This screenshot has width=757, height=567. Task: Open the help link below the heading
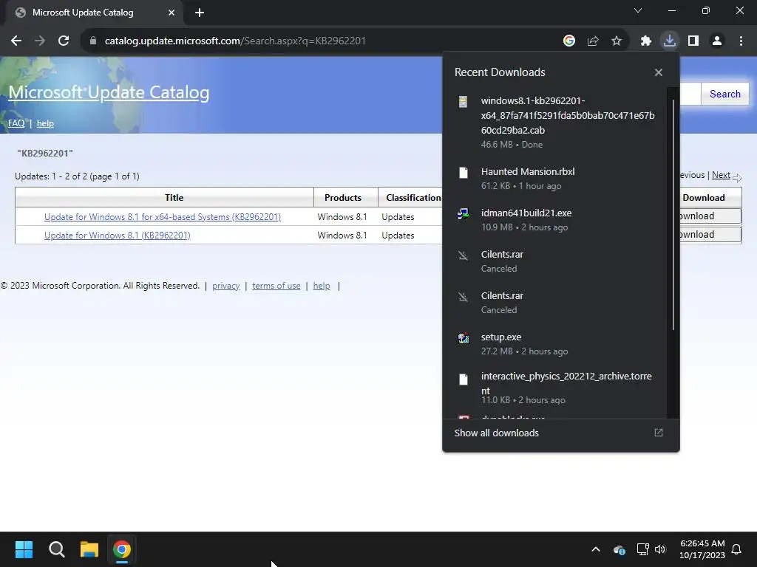pyautogui.click(x=45, y=123)
